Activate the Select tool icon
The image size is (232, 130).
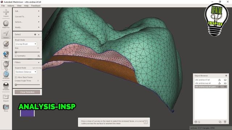[6, 35]
